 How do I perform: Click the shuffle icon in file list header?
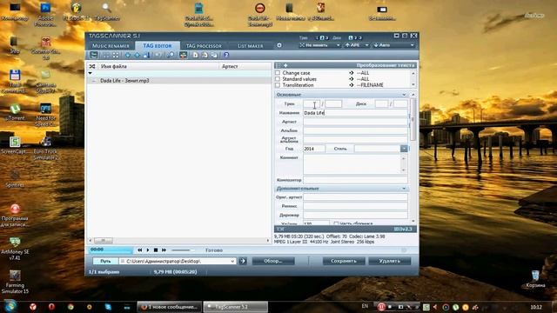[x=92, y=66]
